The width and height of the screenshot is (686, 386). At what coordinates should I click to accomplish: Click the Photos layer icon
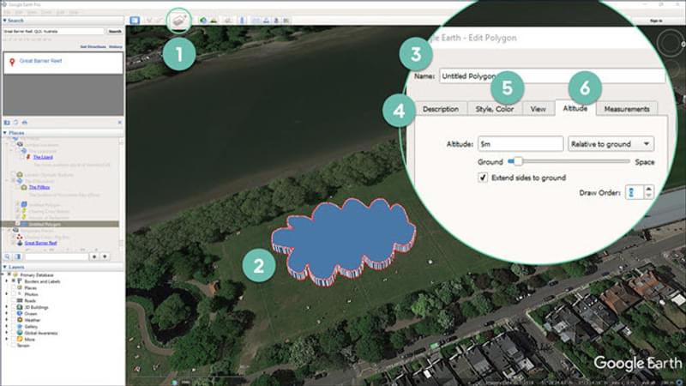click(20, 293)
